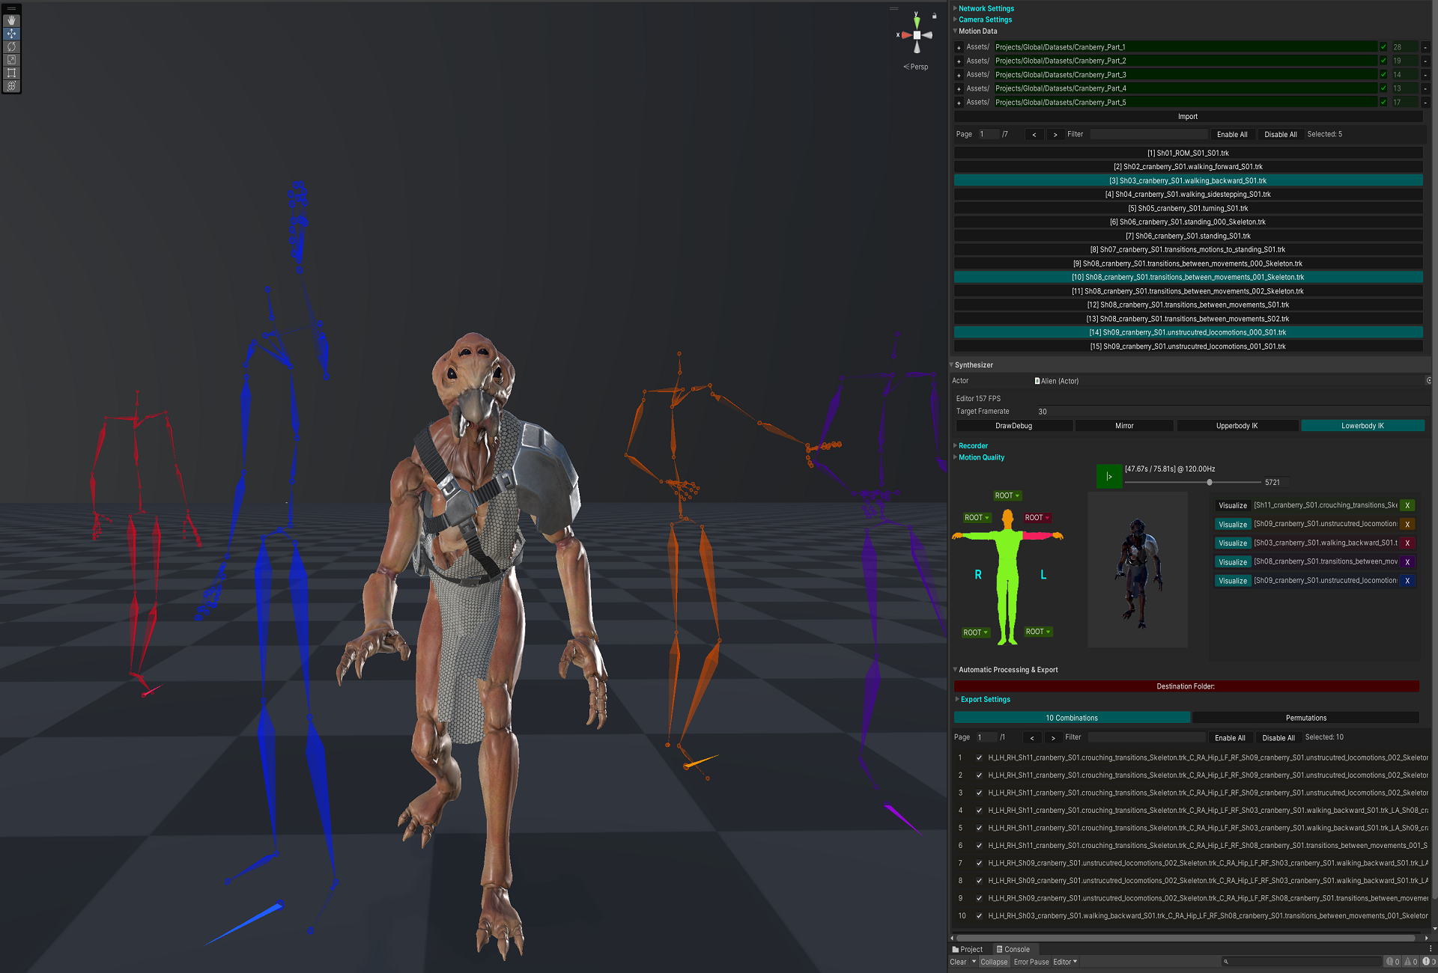The height and width of the screenshot is (973, 1438).
Task: Toggle checkbox for Cranberry_Part_1 dataset
Action: coord(1383,47)
